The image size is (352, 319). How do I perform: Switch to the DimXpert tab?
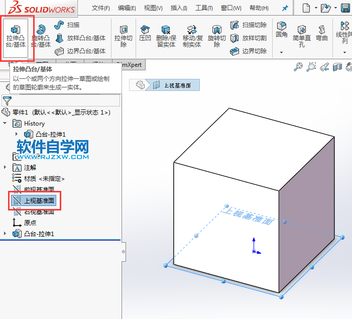(x=134, y=65)
